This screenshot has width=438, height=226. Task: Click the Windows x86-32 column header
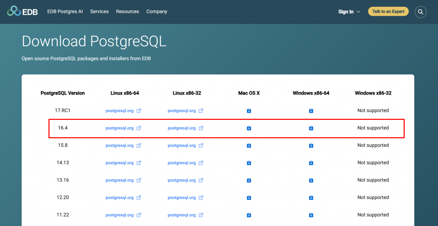pyautogui.click(x=373, y=93)
